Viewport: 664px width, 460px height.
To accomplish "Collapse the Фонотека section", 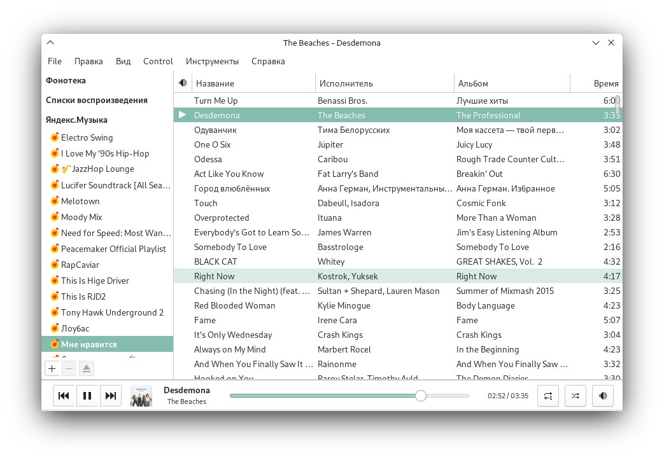I will coord(66,80).
